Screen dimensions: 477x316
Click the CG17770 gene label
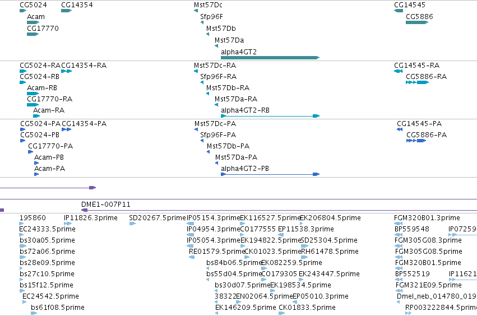43,28
